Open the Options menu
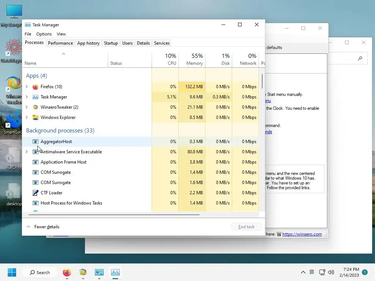 pyautogui.click(x=44, y=34)
